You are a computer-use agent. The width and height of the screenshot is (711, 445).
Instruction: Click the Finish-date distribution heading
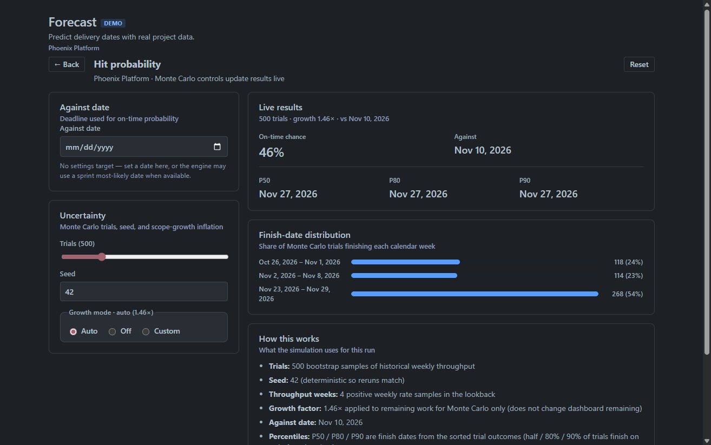305,235
